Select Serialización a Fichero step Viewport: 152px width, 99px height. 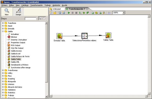coord(20,65)
